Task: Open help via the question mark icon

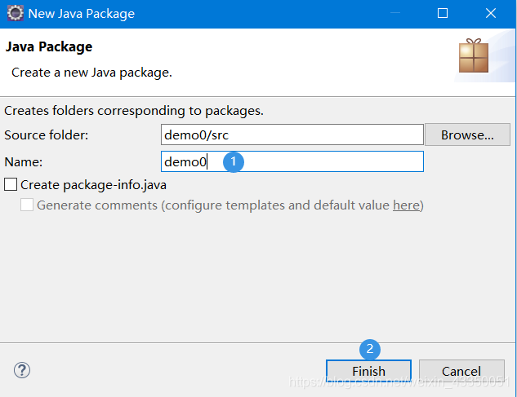Action: pos(22,371)
